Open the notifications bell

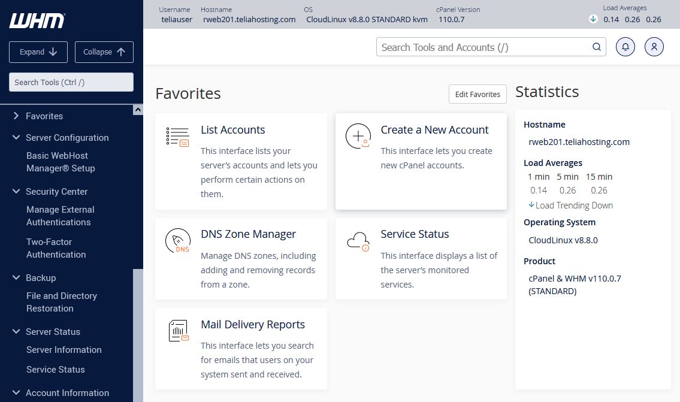(x=625, y=47)
